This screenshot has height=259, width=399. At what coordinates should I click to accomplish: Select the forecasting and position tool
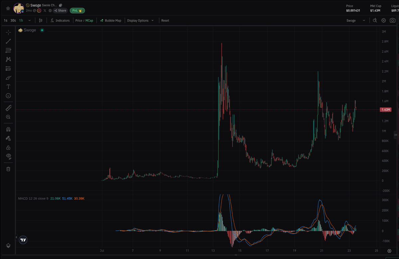point(9,68)
